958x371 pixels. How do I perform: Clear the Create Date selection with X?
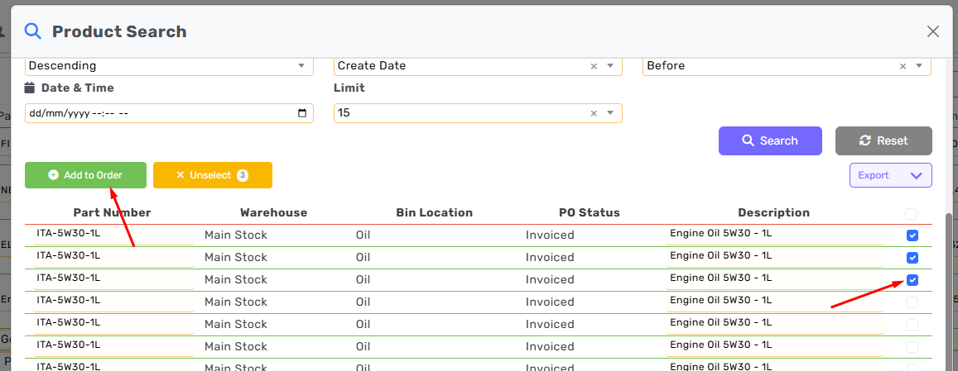coord(594,66)
